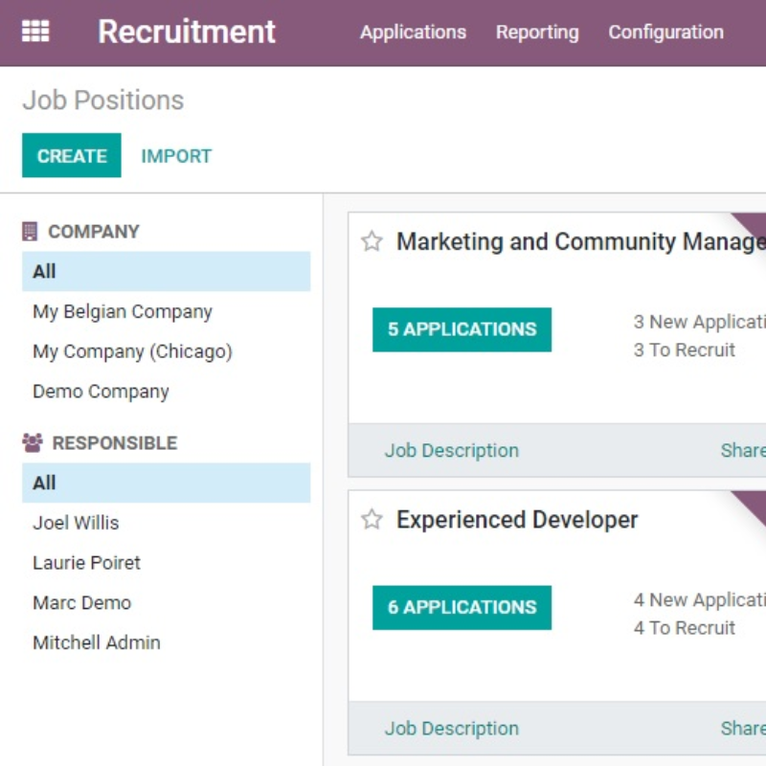Filter jobs by Mitchell Admin
The image size is (766, 766).
pos(97,642)
